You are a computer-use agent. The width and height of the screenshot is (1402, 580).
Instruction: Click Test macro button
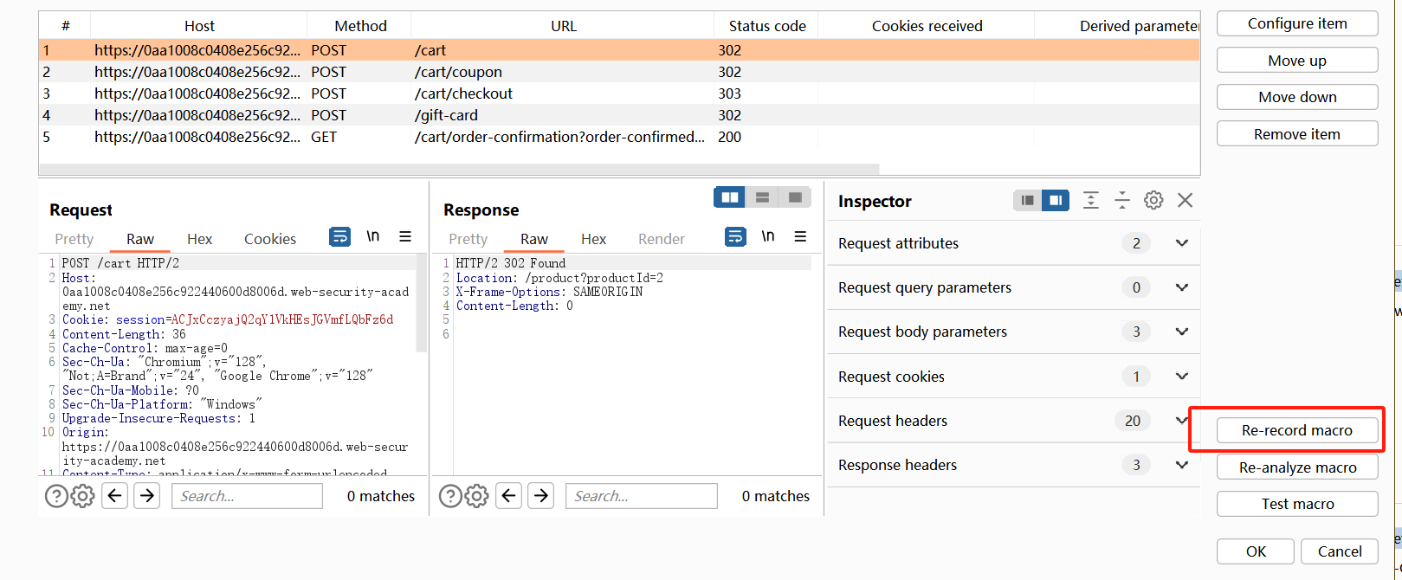[x=1297, y=504]
